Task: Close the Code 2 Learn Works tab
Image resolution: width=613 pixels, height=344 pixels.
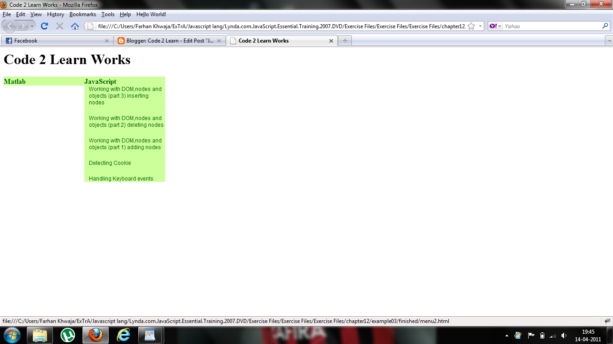Action: (x=331, y=41)
